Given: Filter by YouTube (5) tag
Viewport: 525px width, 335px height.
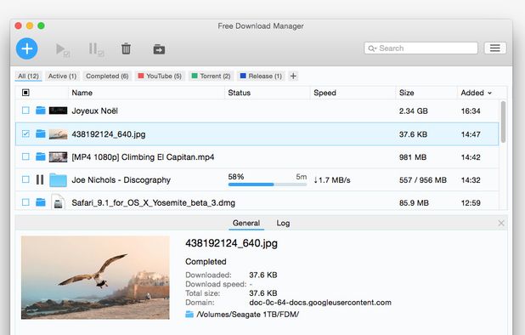Looking at the screenshot, I should tap(160, 76).
